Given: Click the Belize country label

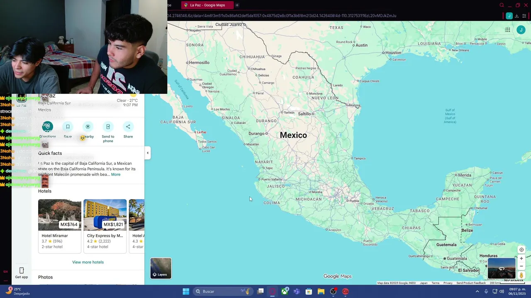Looking at the screenshot, I should (467, 231).
